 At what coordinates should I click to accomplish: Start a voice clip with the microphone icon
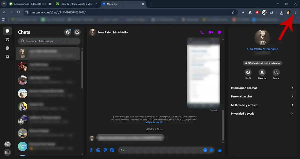point(91,150)
